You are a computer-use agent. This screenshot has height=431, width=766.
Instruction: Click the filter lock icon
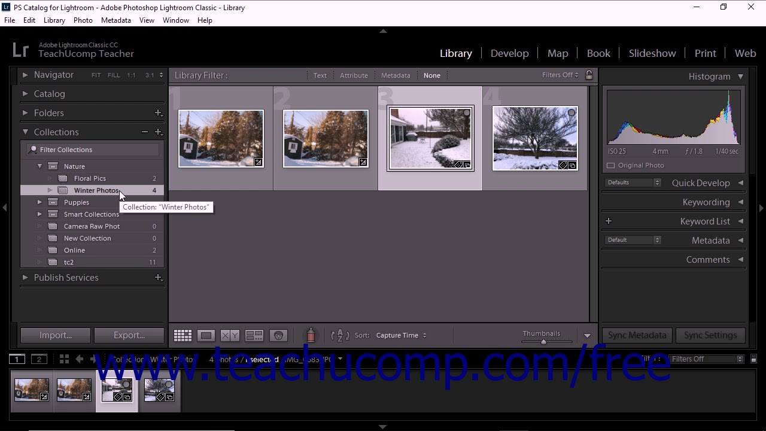click(589, 75)
